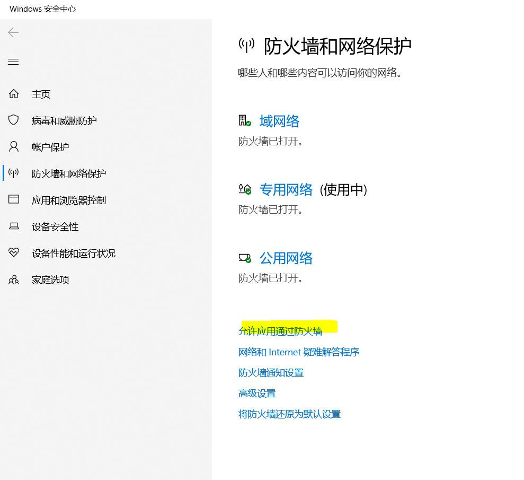Click the building icon next to 域网络
This screenshot has height=480, width=524.
pyautogui.click(x=245, y=120)
